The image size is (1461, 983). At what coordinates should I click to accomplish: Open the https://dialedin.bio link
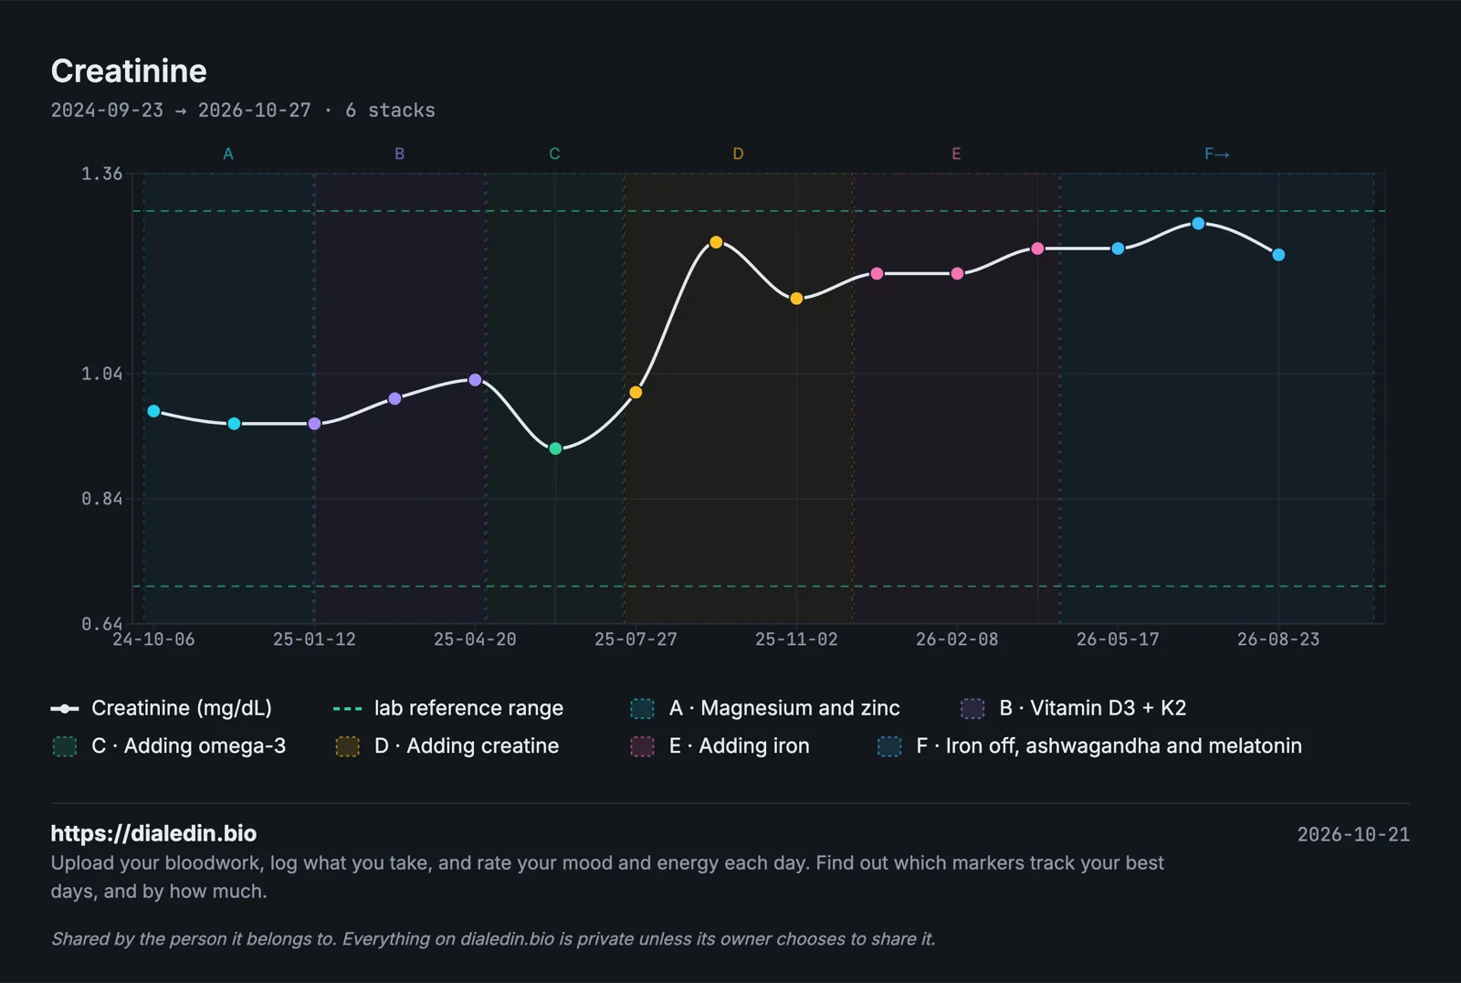(x=153, y=833)
